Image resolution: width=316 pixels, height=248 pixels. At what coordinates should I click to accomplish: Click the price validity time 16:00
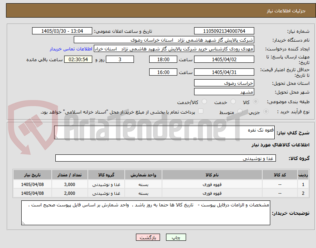coord(163,72)
